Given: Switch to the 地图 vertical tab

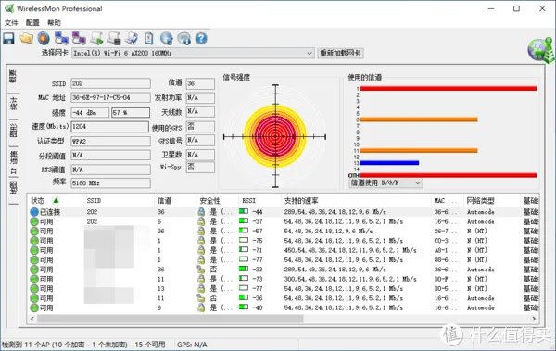Looking at the screenshot, I should [13, 189].
